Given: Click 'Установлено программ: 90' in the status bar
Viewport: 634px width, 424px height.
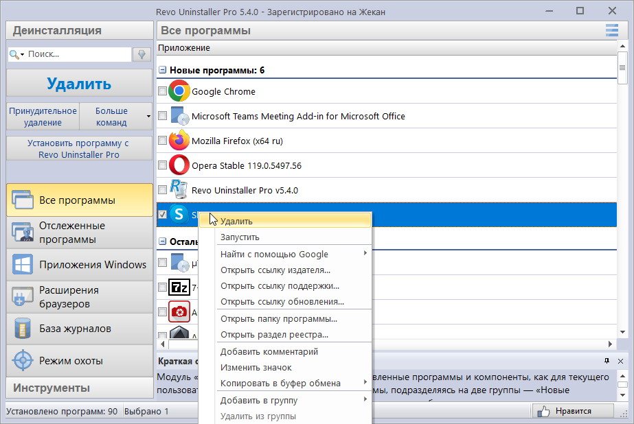Looking at the screenshot, I should (x=62, y=412).
